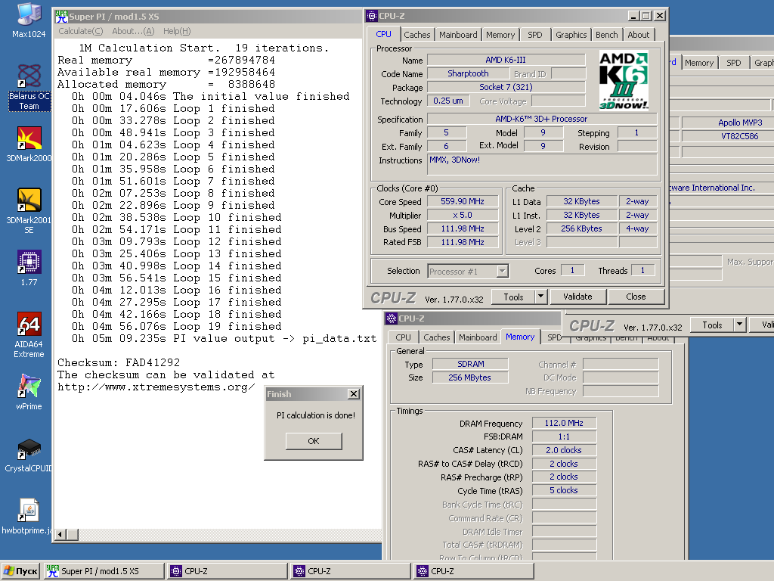Open the About tab in front CPU-Z
774x581 pixels.
[638, 35]
